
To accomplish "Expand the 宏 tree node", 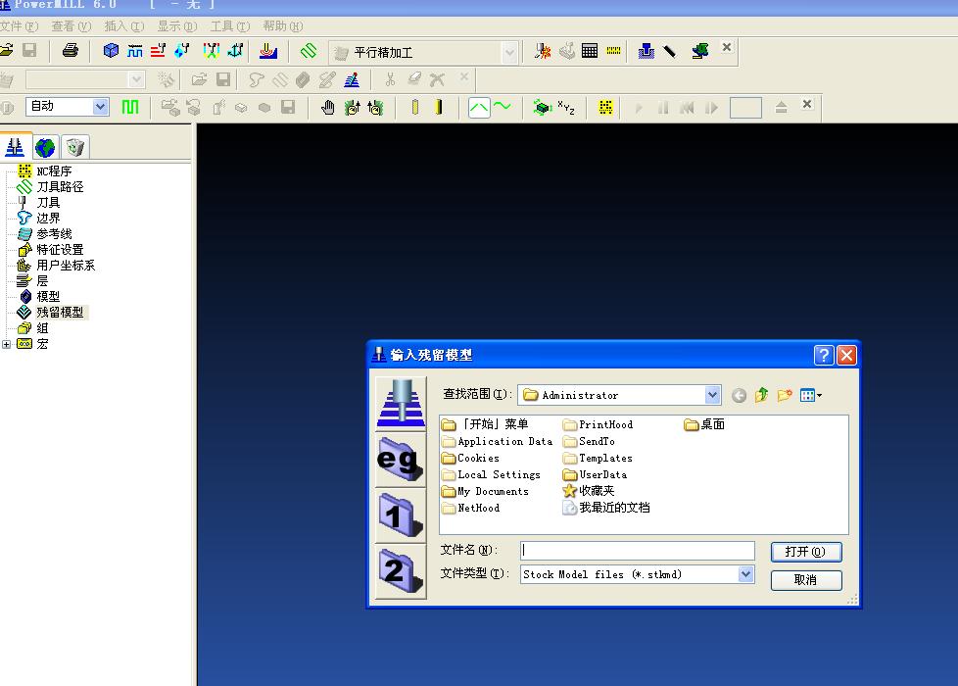I will pos(6,344).
